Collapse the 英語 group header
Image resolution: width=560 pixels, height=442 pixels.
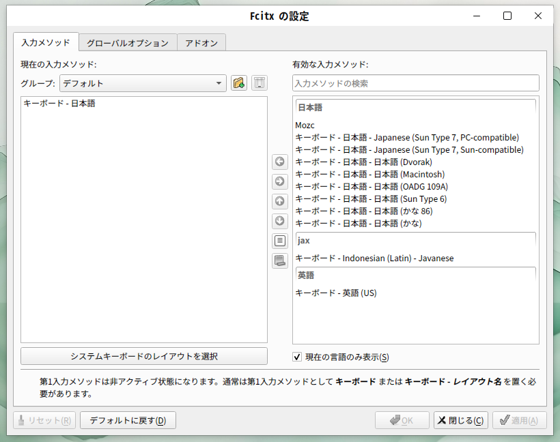tap(416, 275)
